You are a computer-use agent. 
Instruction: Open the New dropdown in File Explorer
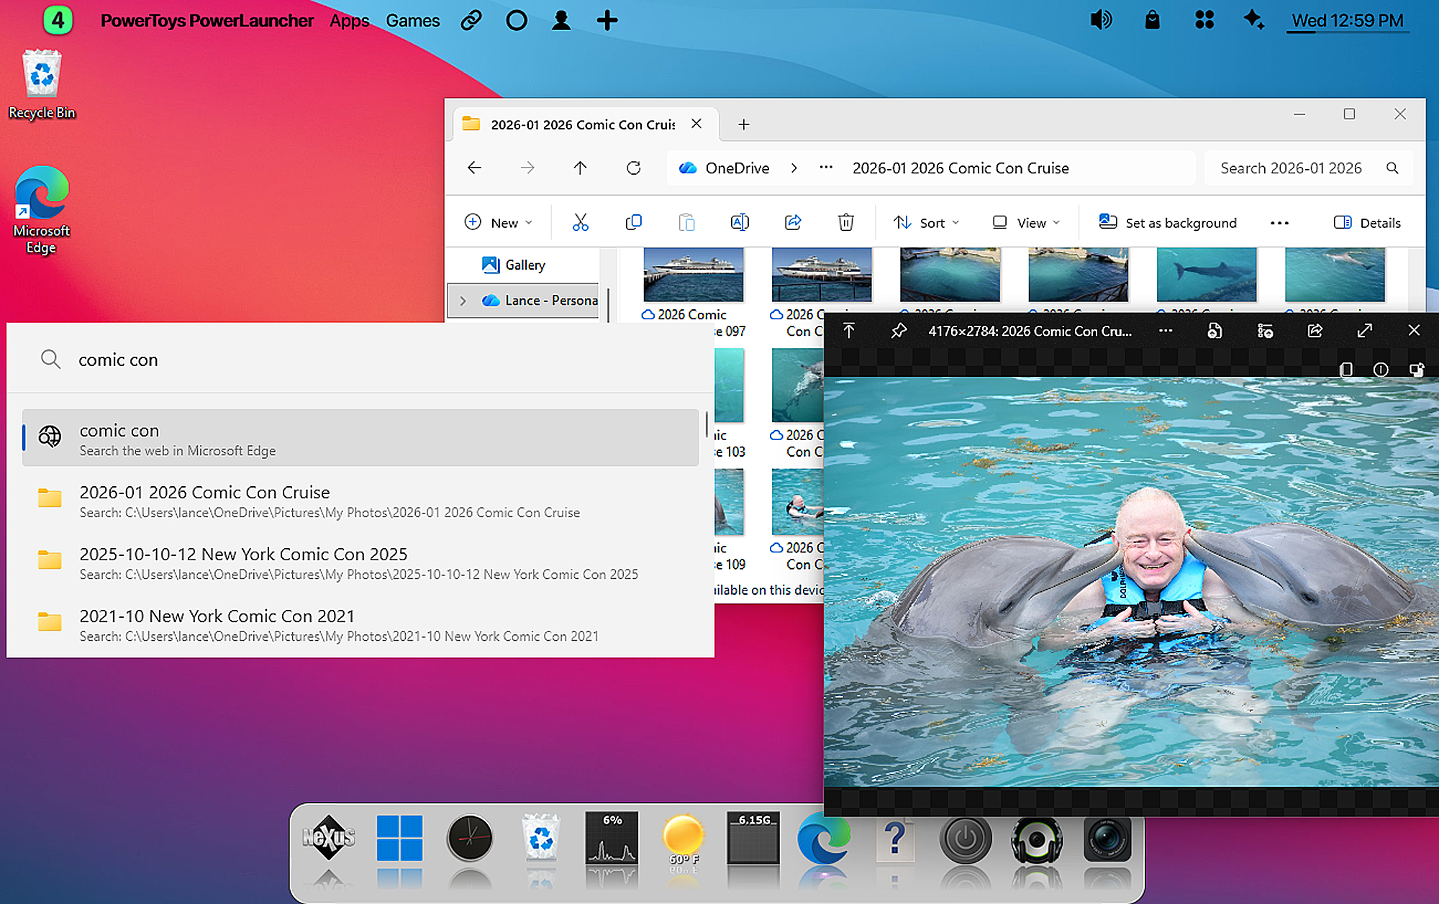click(498, 223)
